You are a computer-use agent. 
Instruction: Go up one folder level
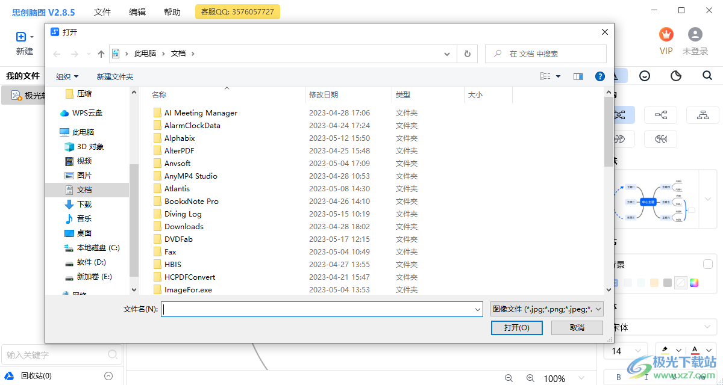click(x=101, y=54)
